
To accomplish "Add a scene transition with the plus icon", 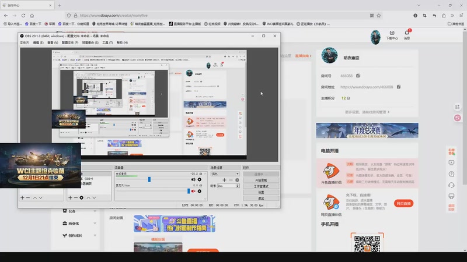I will click(x=225, y=180).
